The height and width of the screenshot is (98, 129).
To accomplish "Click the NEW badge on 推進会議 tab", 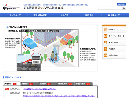I will pos(14,84).
